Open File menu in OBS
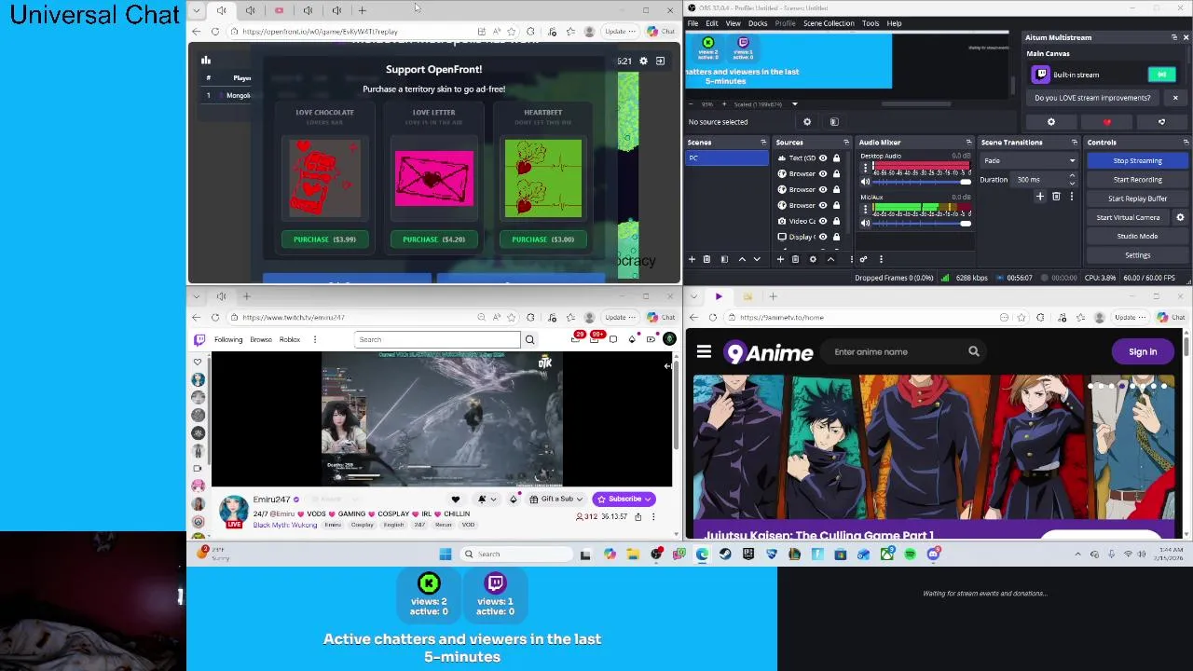1193x671 pixels. [x=693, y=23]
